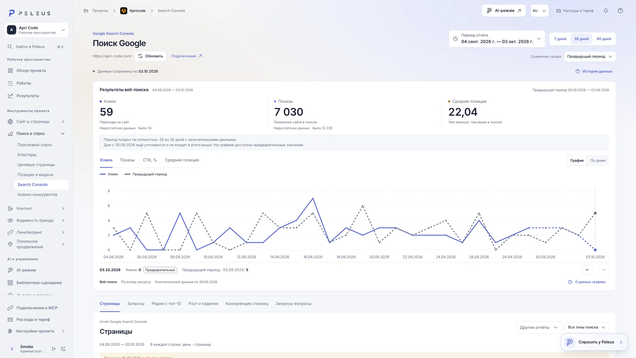Open Другие отчёты dropdown
Viewport: 636px width, 358px height.
(539, 328)
